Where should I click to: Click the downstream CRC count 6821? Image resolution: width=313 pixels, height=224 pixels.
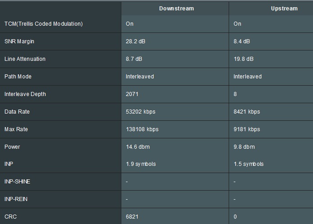(132, 216)
